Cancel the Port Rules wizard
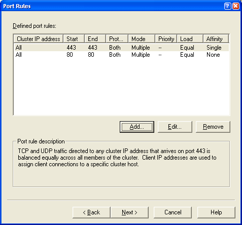242x225 pixels. (x=172, y=212)
